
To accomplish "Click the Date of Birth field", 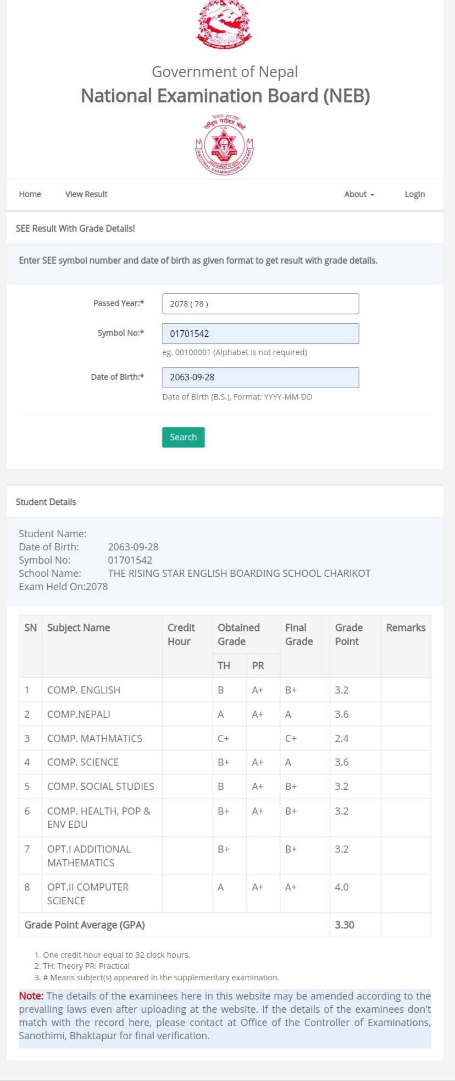I will point(260,378).
